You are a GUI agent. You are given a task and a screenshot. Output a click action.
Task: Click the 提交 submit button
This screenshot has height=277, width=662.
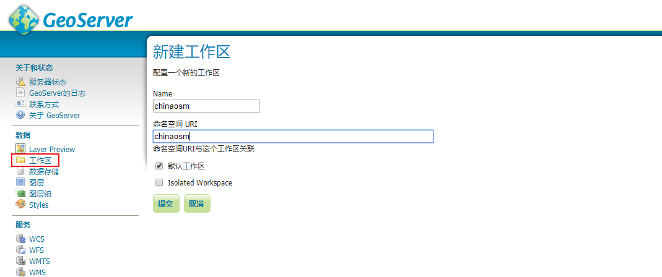point(166,203)
